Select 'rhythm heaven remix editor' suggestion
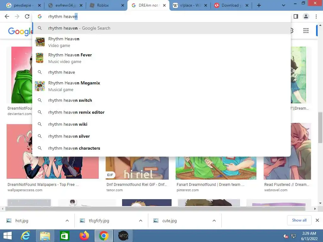323x242 pixels. pos(162,112)
